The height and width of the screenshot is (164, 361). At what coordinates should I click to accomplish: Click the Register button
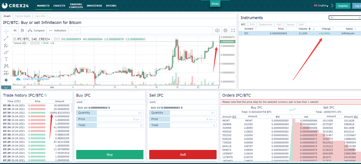(x=343, y=6)
